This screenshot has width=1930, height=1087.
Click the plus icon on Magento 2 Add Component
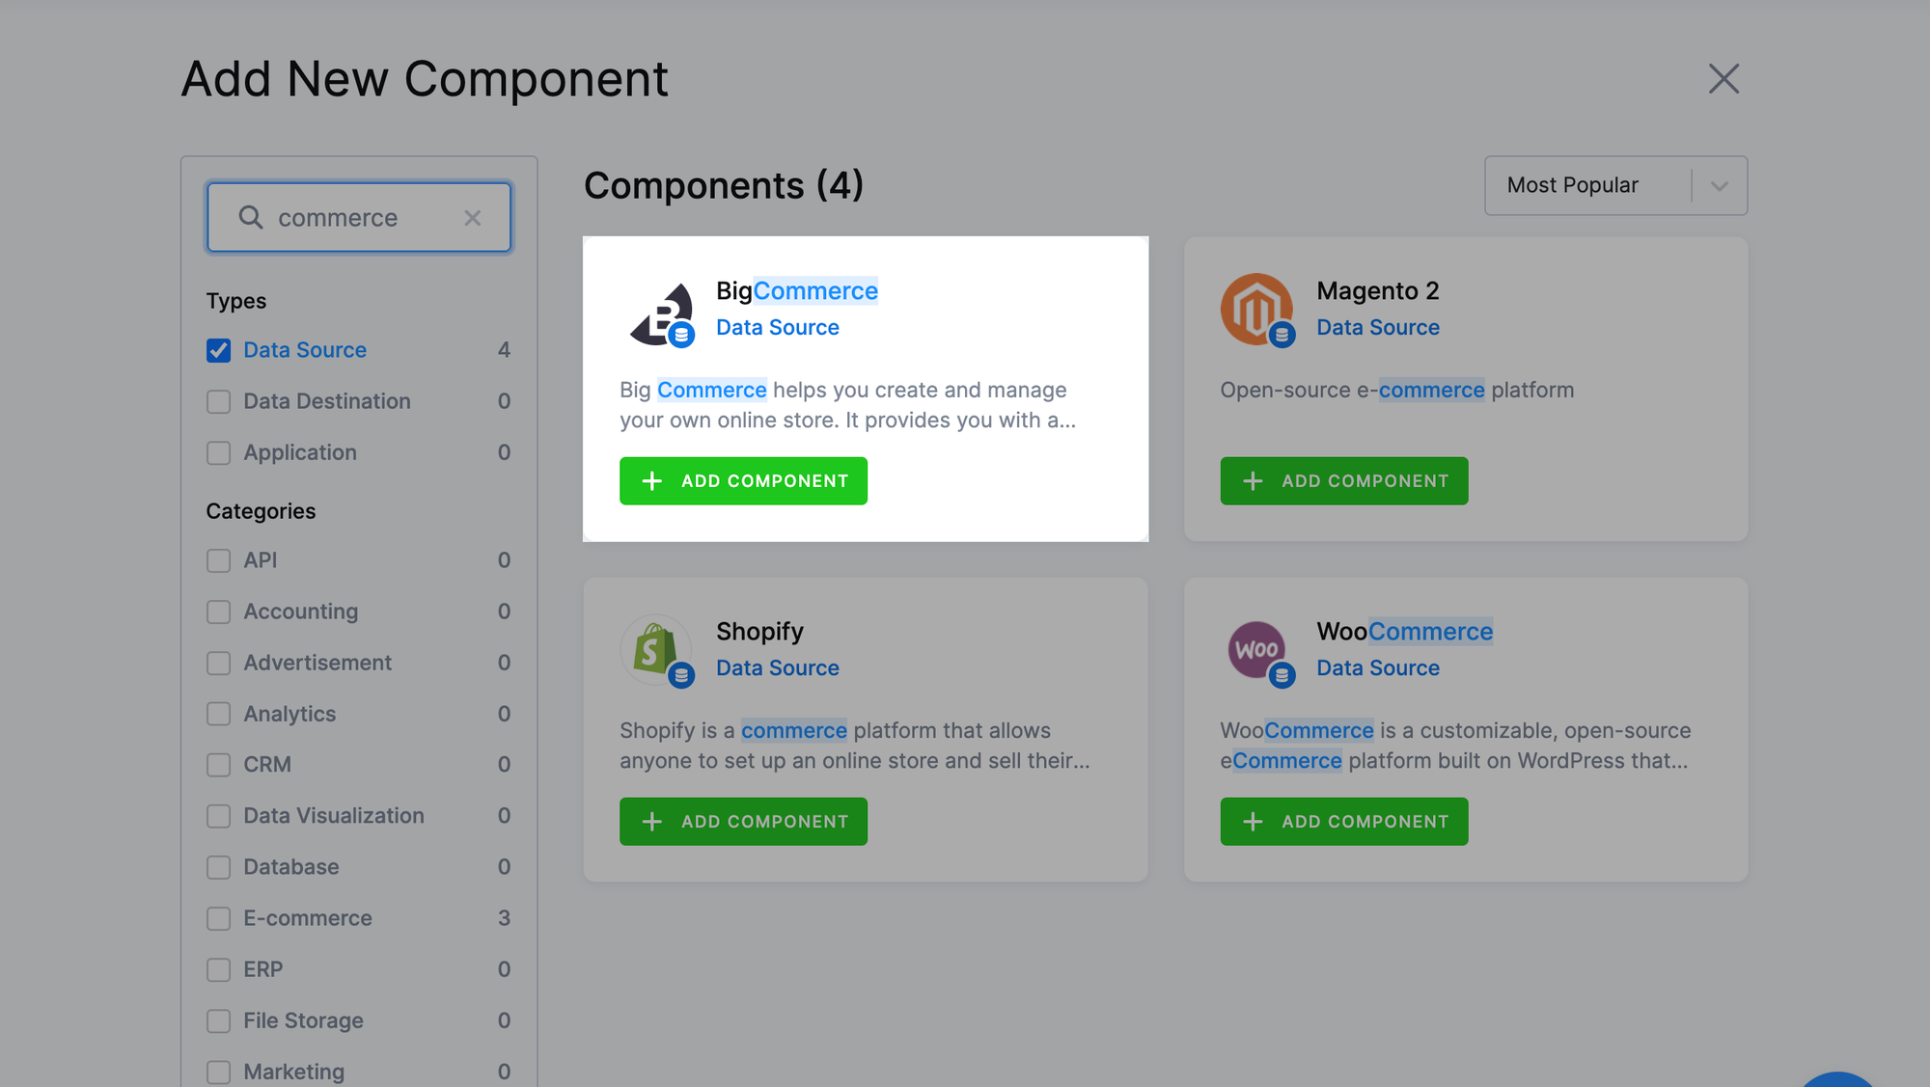pos(1254,480)
